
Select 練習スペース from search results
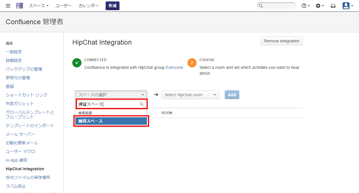coord(111,121)
